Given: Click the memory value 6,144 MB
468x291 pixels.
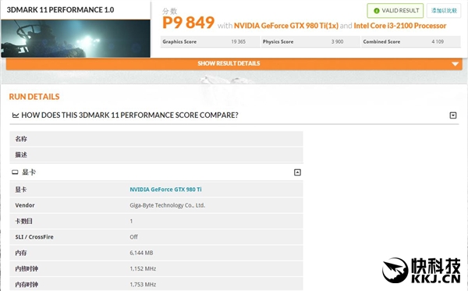Looking at the screenshot, I should (141, 253).
